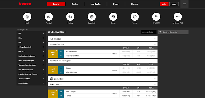
Task: Open the American Odds dropdown
Action: tap(149, 32)
